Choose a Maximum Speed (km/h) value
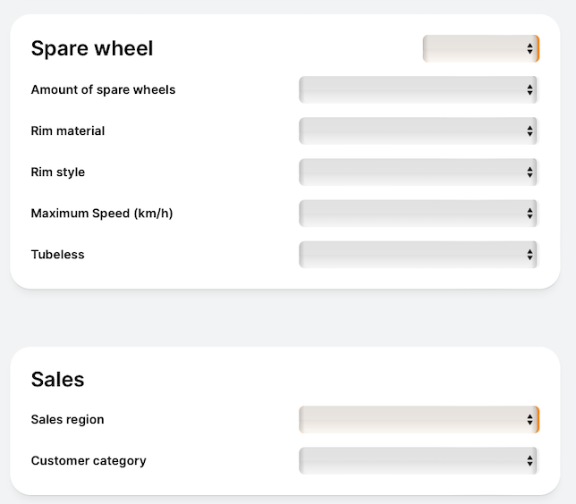The width and height of the screenshot is (576, 504). pos(419,214)
